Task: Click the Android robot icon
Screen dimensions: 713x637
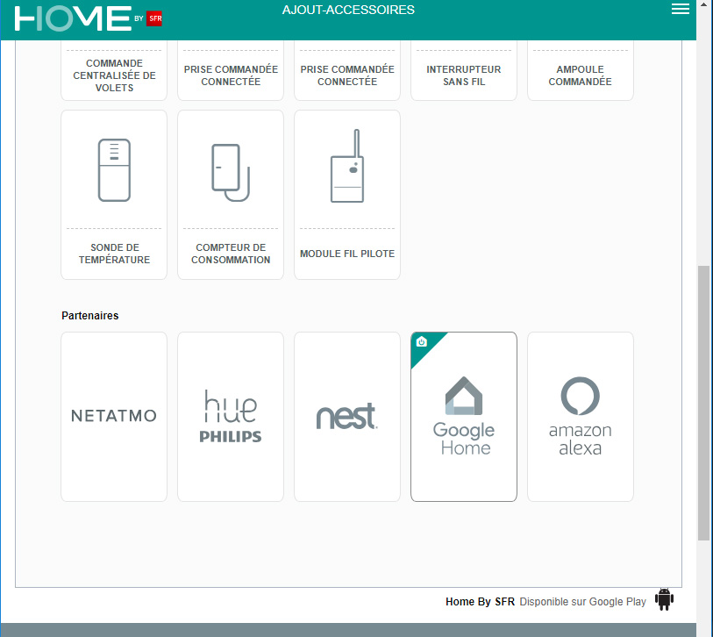Action: point(664,600)
